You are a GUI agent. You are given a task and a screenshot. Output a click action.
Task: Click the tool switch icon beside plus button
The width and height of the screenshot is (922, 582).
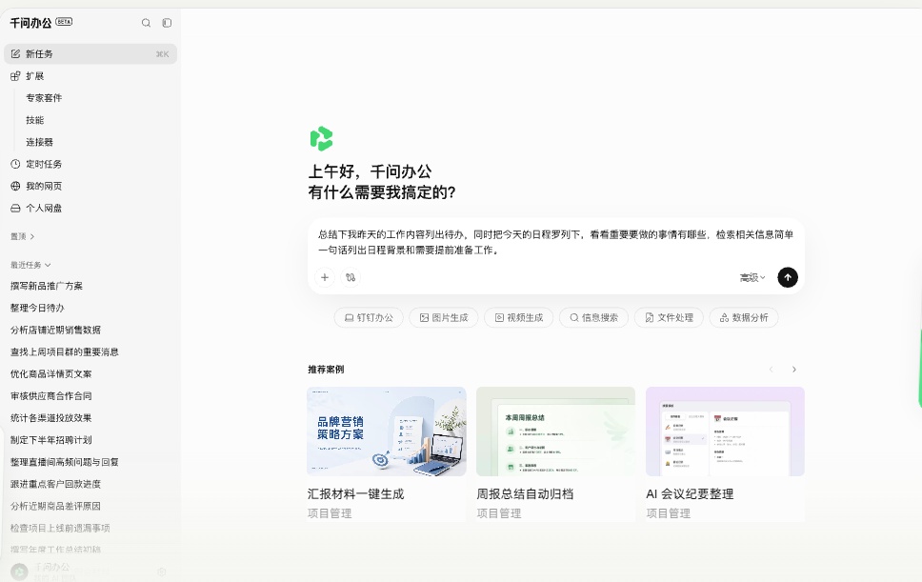pyautogui.click(x=351, y=277)
